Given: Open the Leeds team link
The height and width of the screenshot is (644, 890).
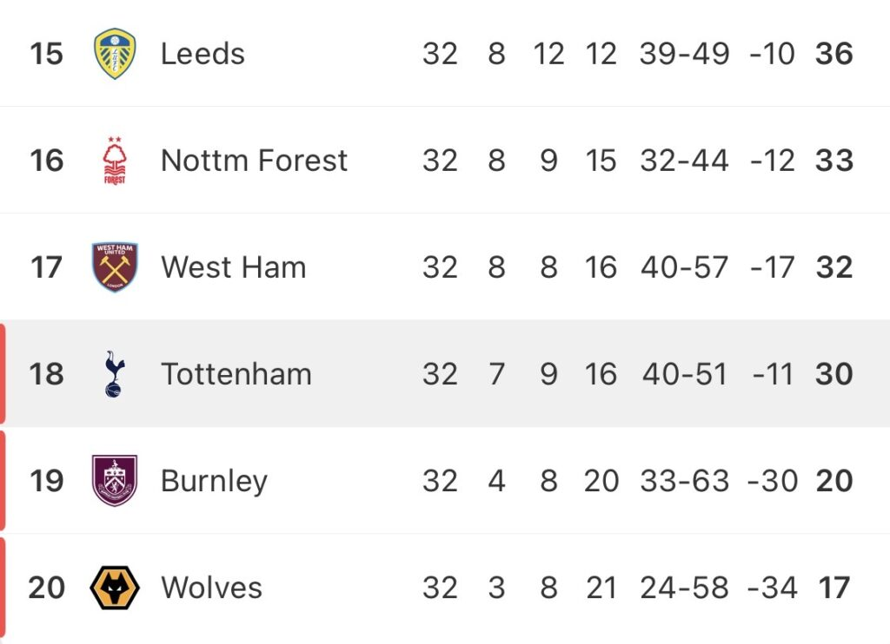Looking at the screenshot, I should [203, 54].
